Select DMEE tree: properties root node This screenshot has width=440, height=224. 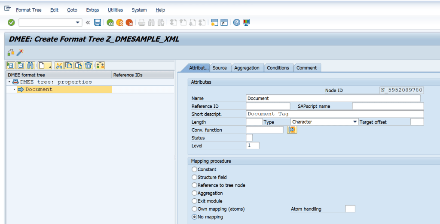pyautogui.click(x=56, y=82)
